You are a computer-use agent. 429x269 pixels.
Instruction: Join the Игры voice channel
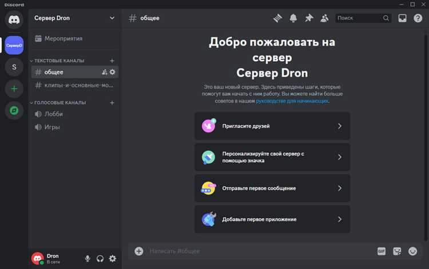[x=75, y=127]
